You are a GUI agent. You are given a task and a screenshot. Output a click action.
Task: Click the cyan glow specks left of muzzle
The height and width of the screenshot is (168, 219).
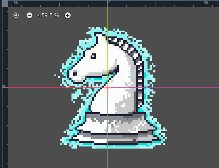click(x=57, y=76)
